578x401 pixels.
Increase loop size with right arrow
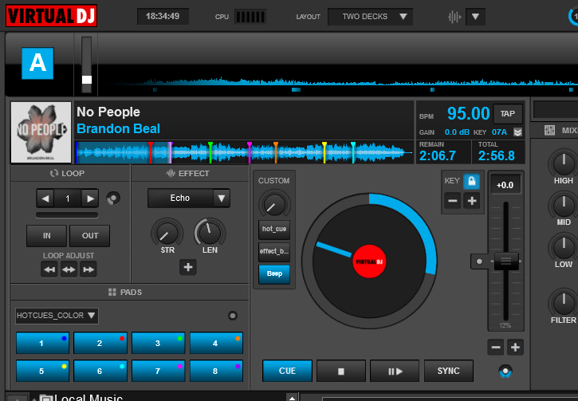[90, 199]
